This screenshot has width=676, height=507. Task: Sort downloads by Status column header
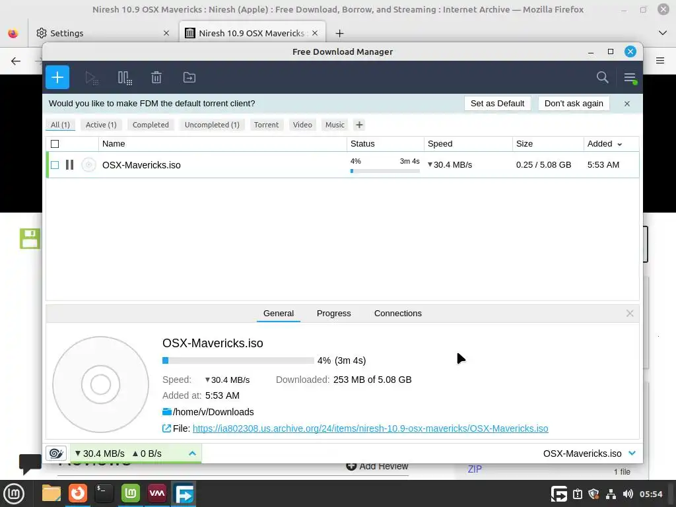(386, 144)
